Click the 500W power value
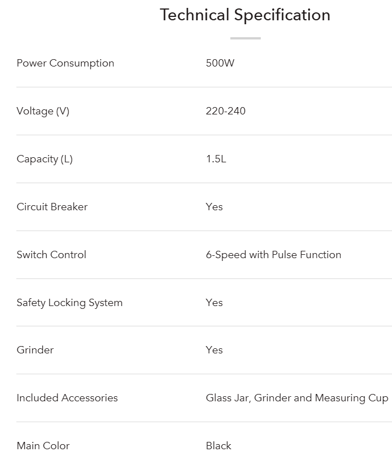The image size is (392, 465). click(x=220, y=63)
